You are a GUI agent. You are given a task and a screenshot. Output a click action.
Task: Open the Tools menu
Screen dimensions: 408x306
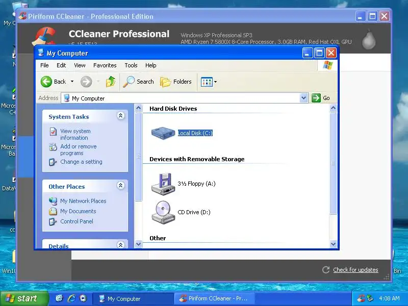pos(131,65)
